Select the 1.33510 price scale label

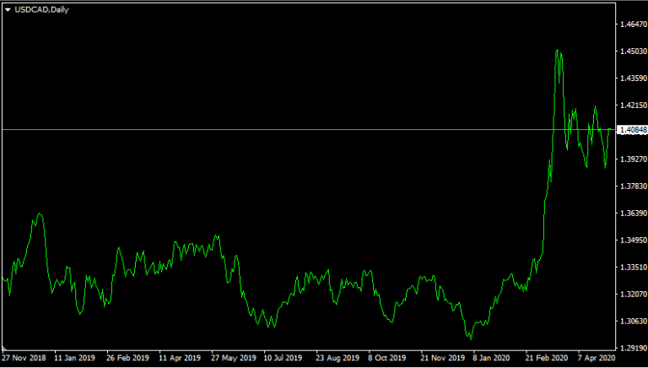click(x=631, y=268)
